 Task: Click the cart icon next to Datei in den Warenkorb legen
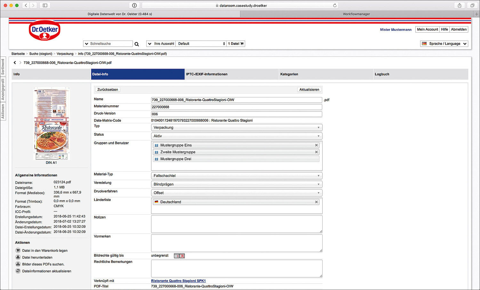18,250
